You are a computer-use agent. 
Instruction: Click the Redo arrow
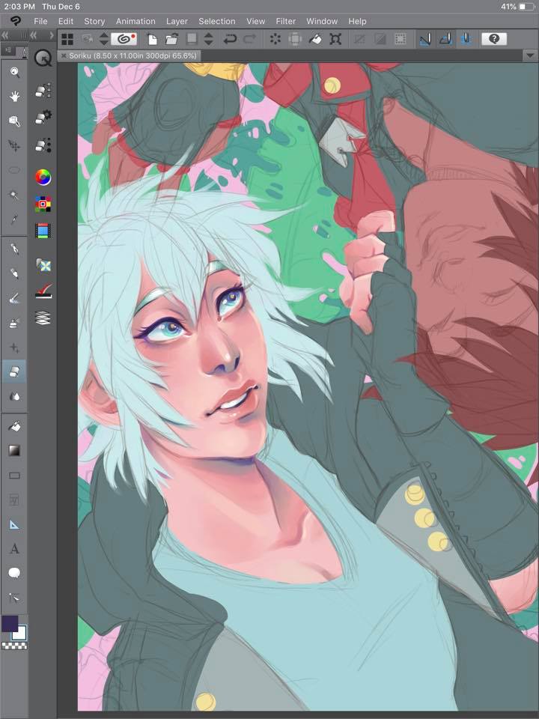250,39
